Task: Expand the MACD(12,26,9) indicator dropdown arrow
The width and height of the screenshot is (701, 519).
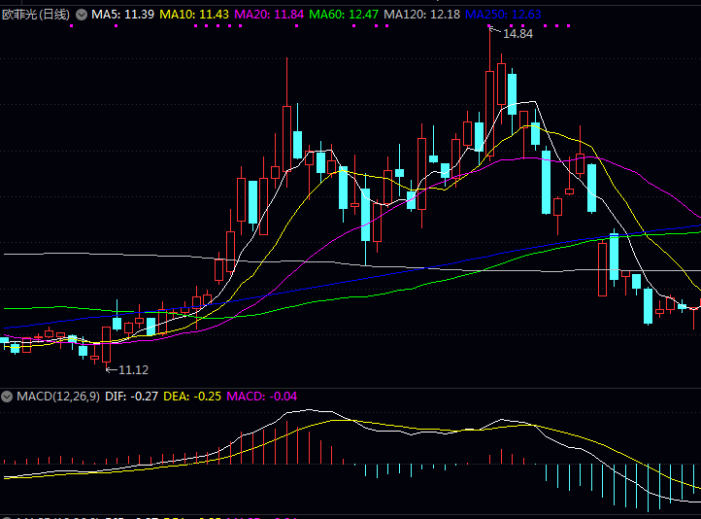Action: pyautogui.click(x=7, y=397)
